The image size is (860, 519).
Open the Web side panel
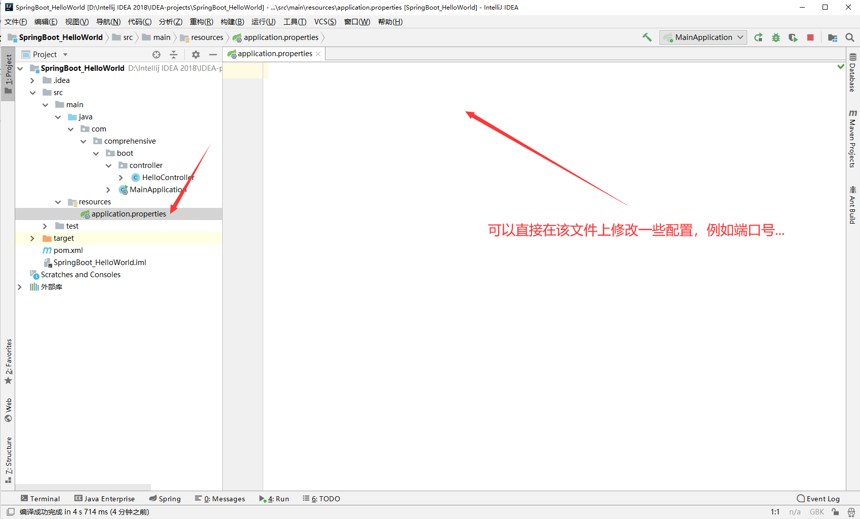(x=8, y=410)
